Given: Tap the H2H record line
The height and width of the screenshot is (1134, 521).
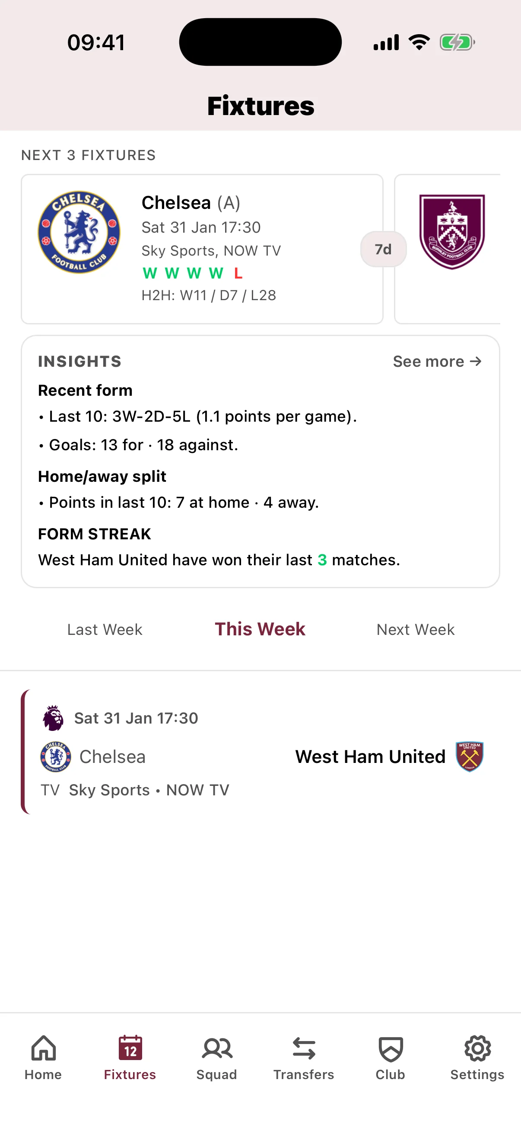Looking at the screenshot, I should coord(208,295).
